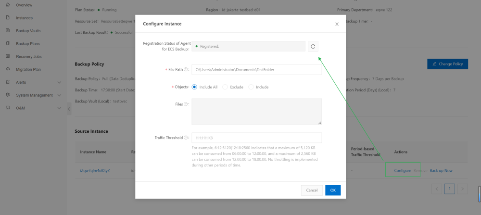Click the Files text area

(x=256, y=112)
